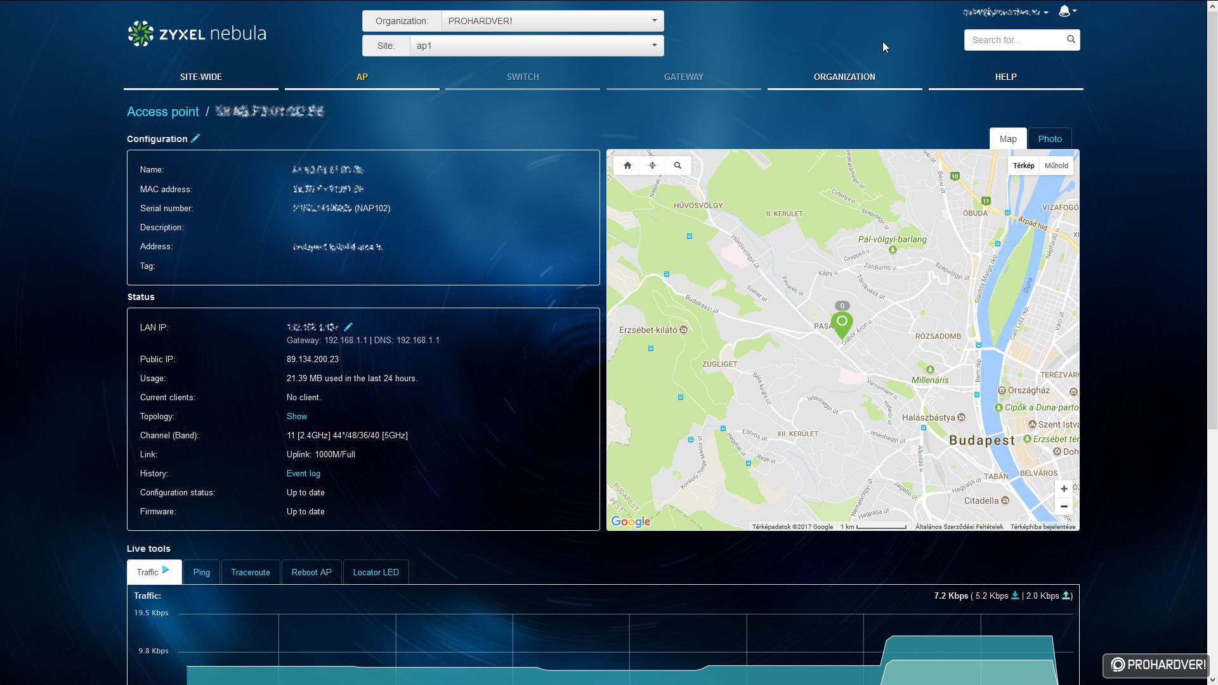Image resolution: width=1218 pixels, height=685 pixels.
Task: Zoom in the map with plus button
Action: (1064, 489)
